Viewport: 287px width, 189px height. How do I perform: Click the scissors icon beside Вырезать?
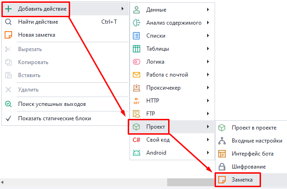pos(8,49)
